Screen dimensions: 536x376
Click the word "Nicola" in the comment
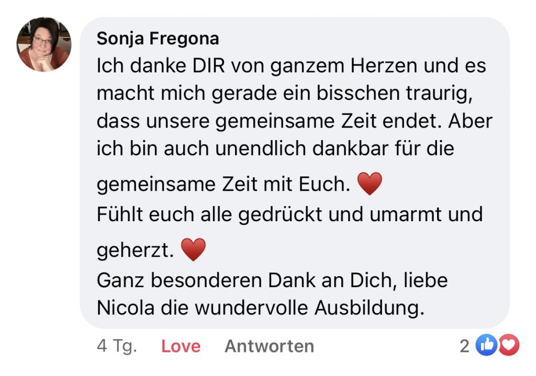point(126,308)
